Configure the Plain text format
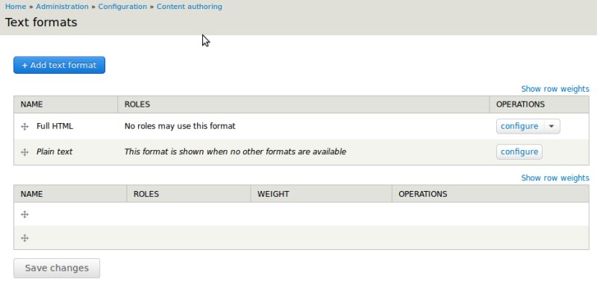 tap(519, 152)
